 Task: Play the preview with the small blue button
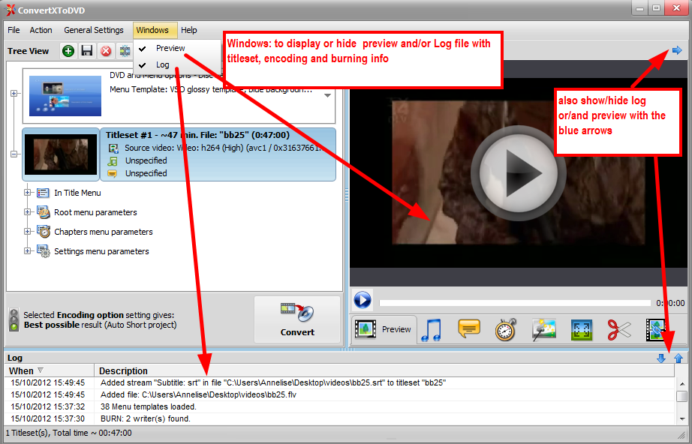(x=363, y=300)
